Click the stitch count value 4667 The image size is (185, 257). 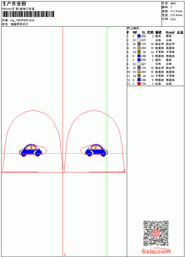pos(173,4)
